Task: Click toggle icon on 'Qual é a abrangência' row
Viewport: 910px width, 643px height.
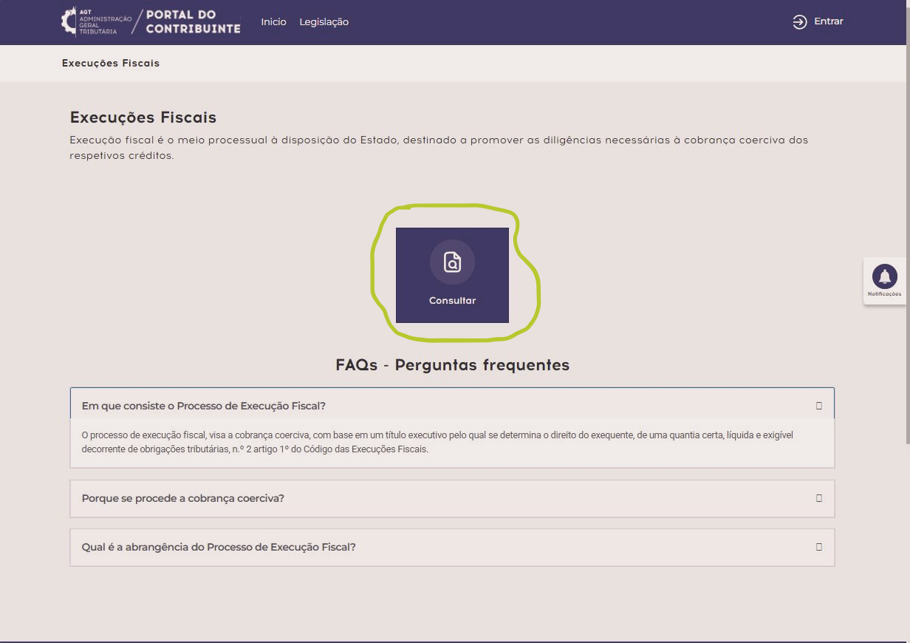Action: pyautogui.click(x=818, y=547)
